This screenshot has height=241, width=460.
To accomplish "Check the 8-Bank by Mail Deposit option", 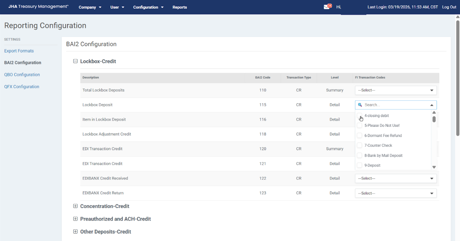I will 359,155.
